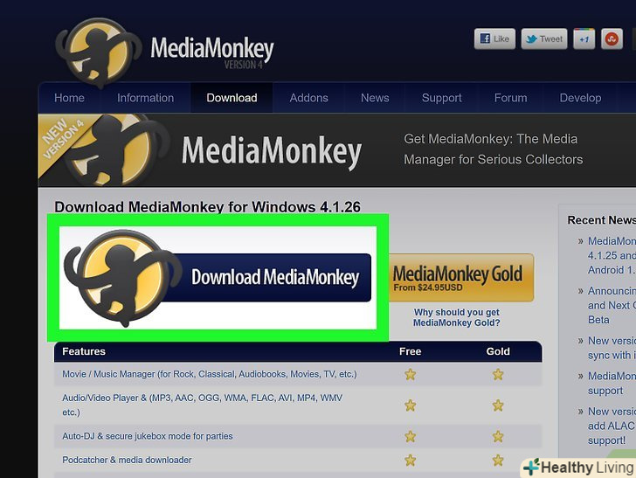Click the 'Free' column header

410,351
